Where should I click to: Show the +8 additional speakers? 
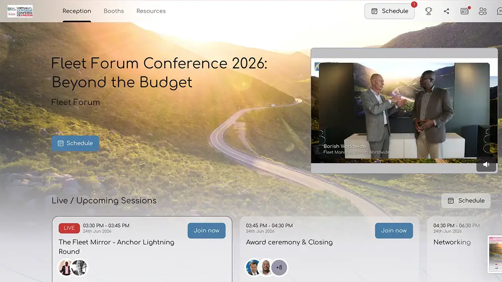pyautogui.click(x=279, y=268)
